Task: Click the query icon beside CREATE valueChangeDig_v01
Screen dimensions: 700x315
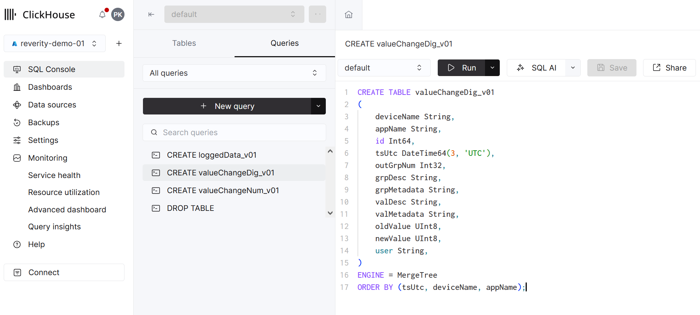Action: tap(156, 173)
